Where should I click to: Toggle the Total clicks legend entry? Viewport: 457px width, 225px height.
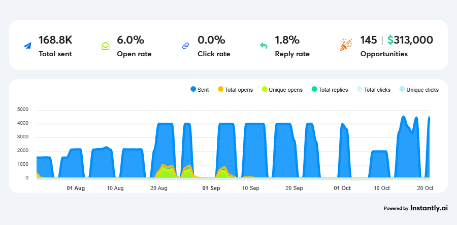click(374, 90)
